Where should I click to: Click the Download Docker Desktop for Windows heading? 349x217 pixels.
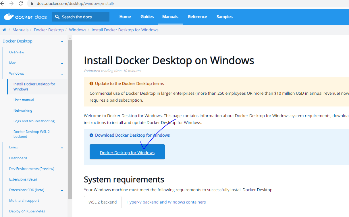[132, 135]
